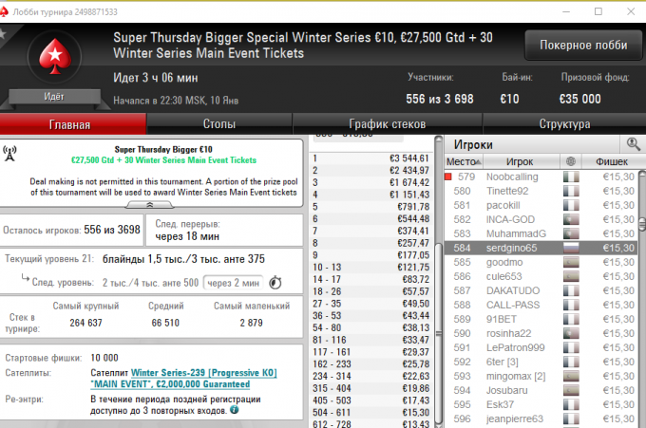
Task: Click the Идёт tournament status badge
Action: click(54, 97)
